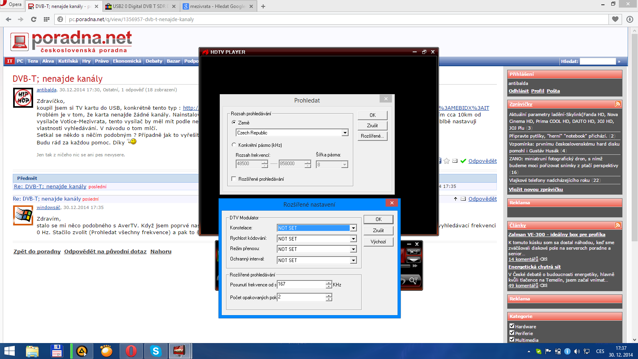Open the Konstelace dropdown
This screenshot has width=638, height=359.
(353, 228)
